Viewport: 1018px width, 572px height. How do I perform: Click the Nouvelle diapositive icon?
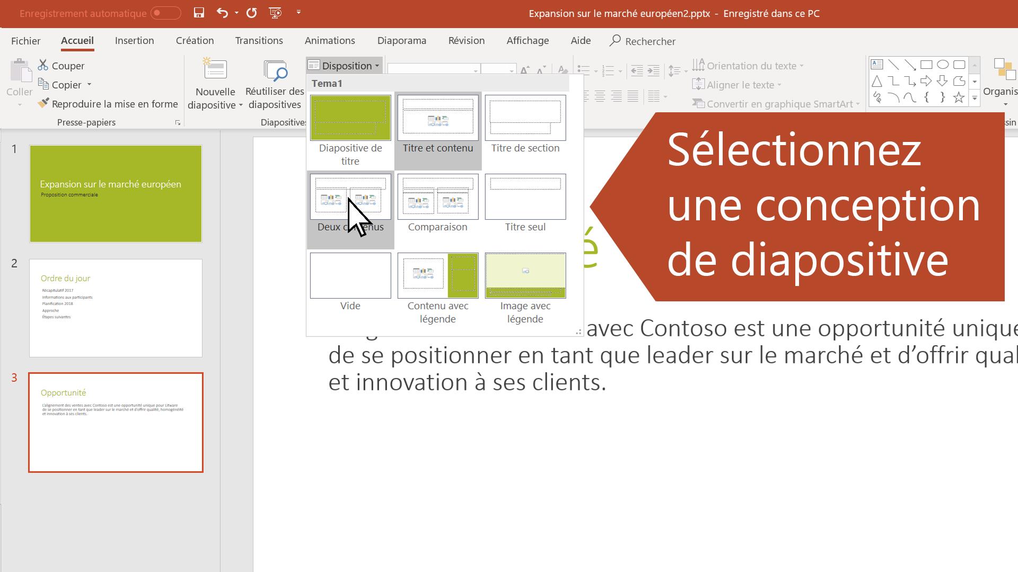(x=215, y=70)
